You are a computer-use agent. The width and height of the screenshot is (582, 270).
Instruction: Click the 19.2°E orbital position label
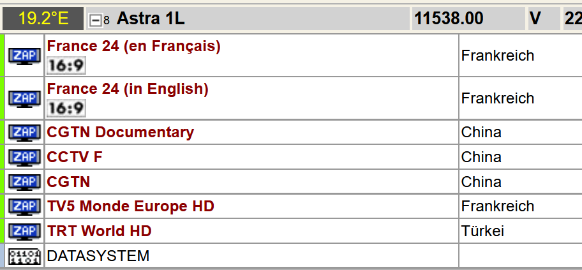(x=43, y=19)
